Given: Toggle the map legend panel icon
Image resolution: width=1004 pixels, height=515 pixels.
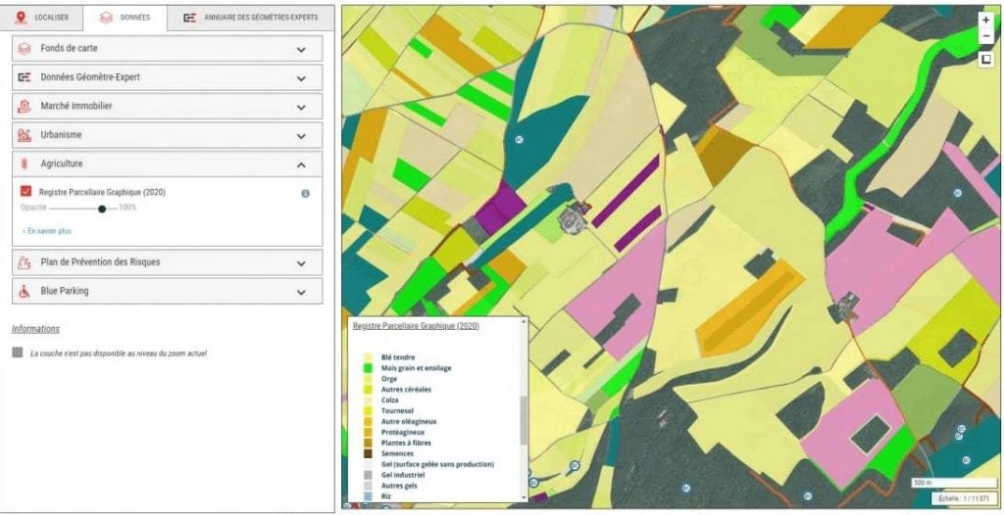Looking at the screenshot, I should 986,60.
